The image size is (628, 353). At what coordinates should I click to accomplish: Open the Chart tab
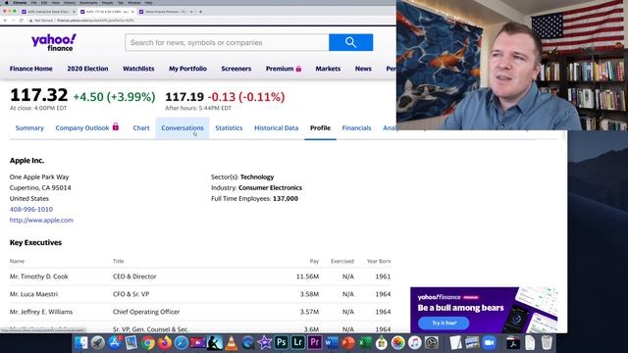[x=141, y=128]
